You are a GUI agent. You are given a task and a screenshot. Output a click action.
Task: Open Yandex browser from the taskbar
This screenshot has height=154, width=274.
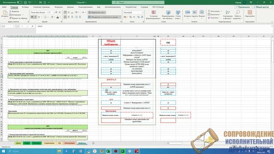coord(95,151)
